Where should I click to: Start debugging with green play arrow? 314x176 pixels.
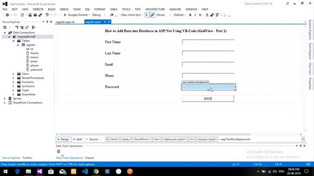tap(65, 15)
